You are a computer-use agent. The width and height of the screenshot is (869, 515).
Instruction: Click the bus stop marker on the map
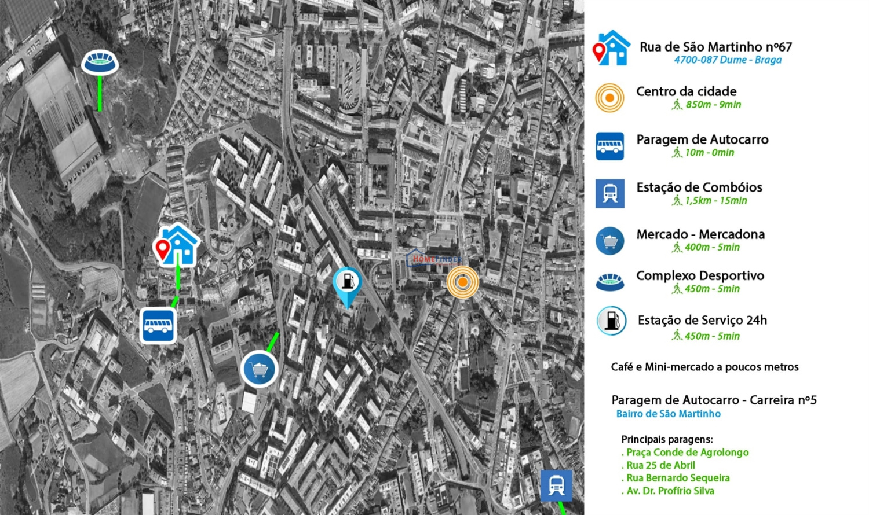coord(158,325)
